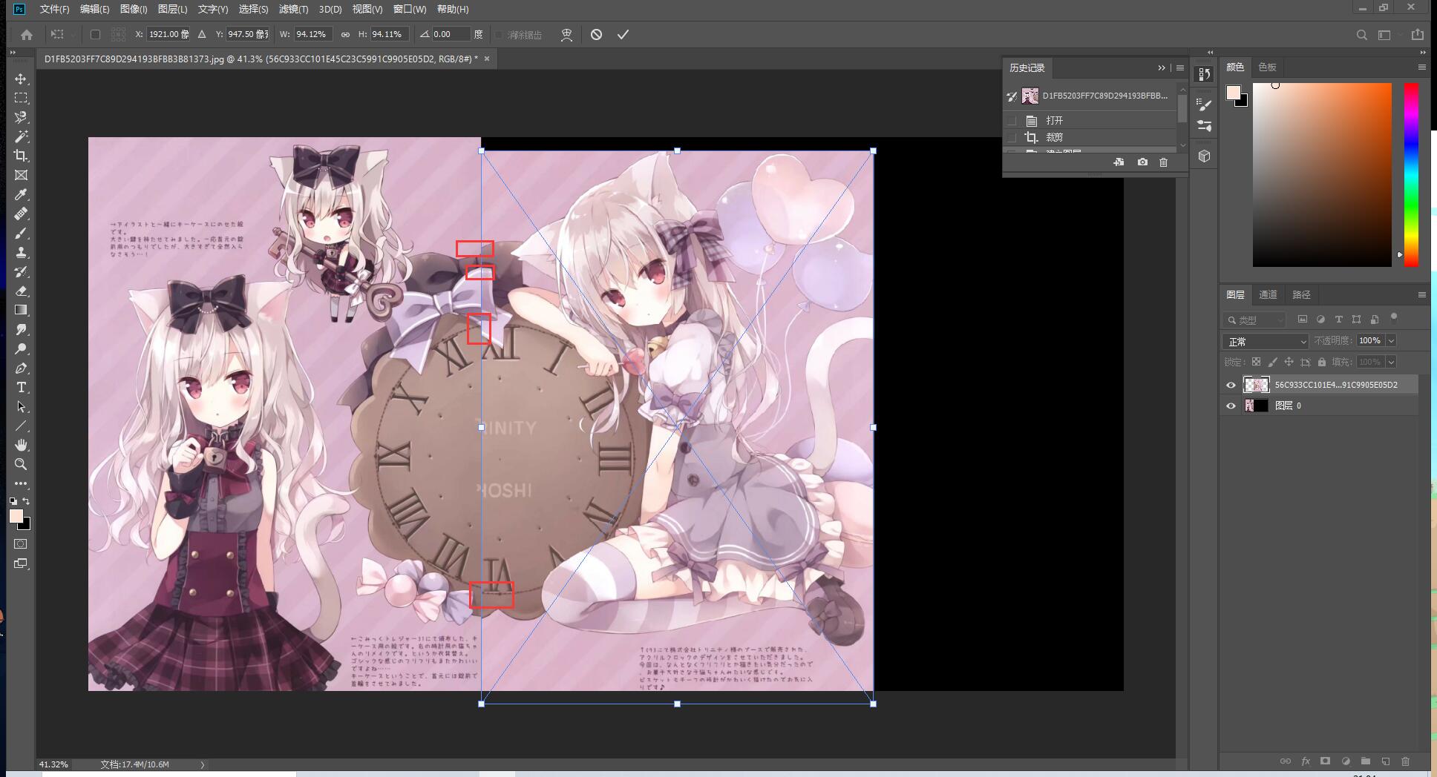Open History panel options menu
1437x777 pixels.
tap(1180, 67)
